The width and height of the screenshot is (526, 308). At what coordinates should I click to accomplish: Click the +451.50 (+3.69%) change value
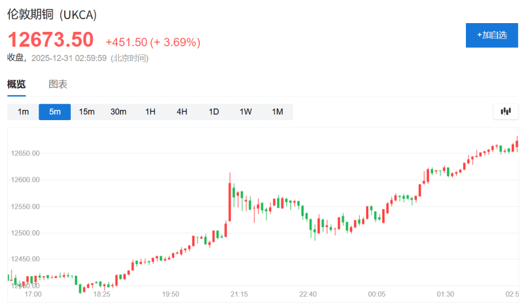(153, 42)
